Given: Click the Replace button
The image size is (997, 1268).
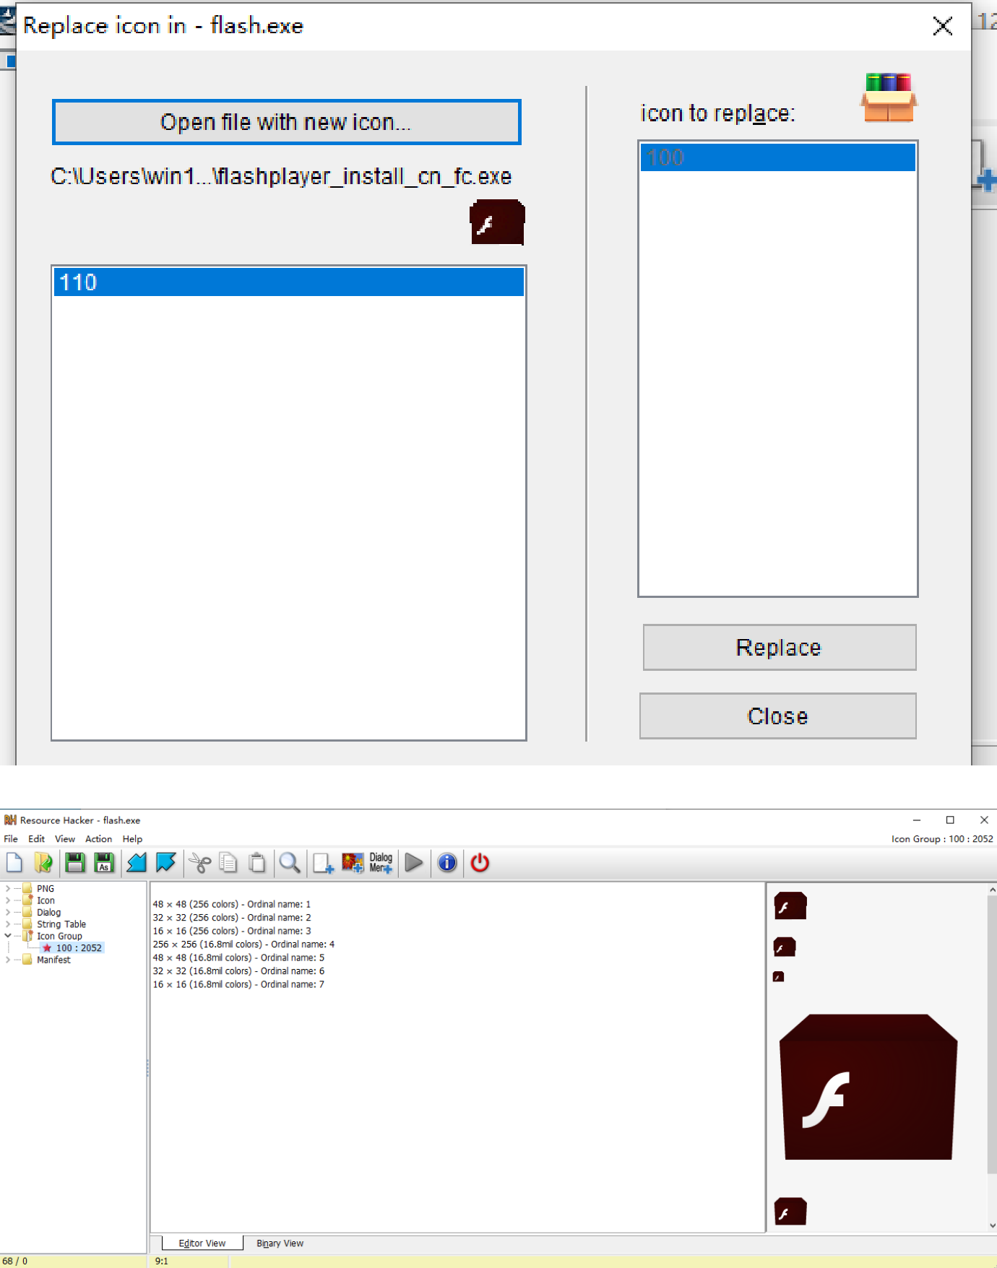Looking at the screenshot, I should (x=779, y=648).
